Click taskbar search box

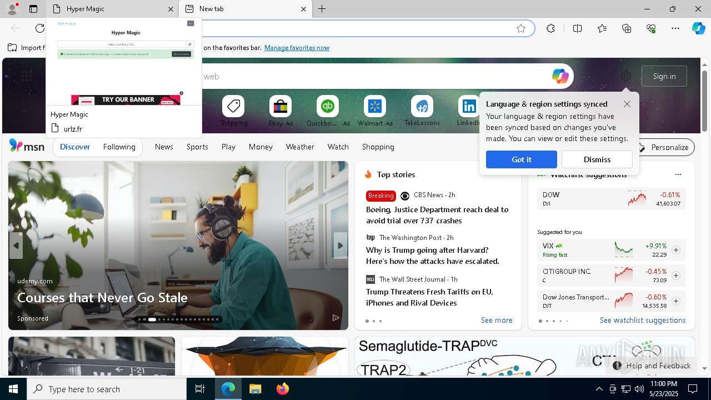pyautogui.click(x=107, y=389)
